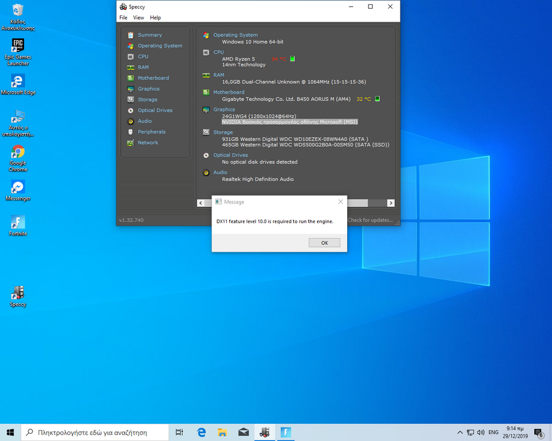Click the RAM heading link in summary
The width and height of the screenshot is (552, 441).
(218, 75)
